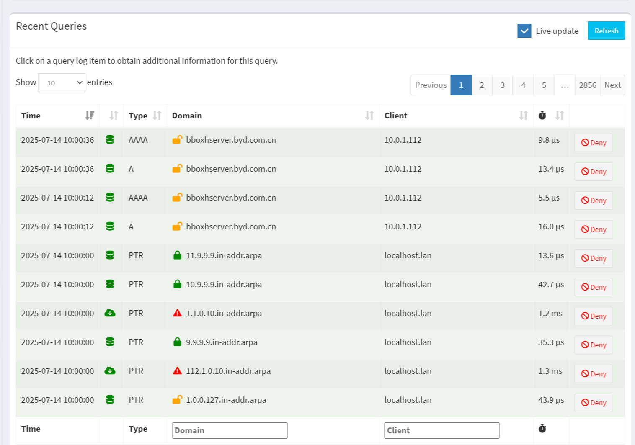The height and width of the screenshot is (445, 635).
Task: Click the reply time value 1.3 ms
Action: click(x=550, y=371)
